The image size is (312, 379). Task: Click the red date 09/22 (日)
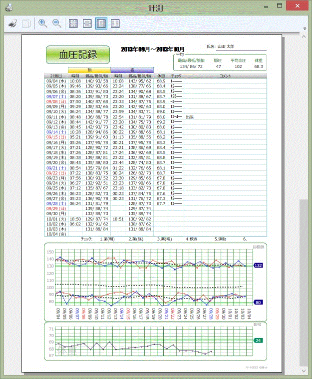click(x=56, y=173)
